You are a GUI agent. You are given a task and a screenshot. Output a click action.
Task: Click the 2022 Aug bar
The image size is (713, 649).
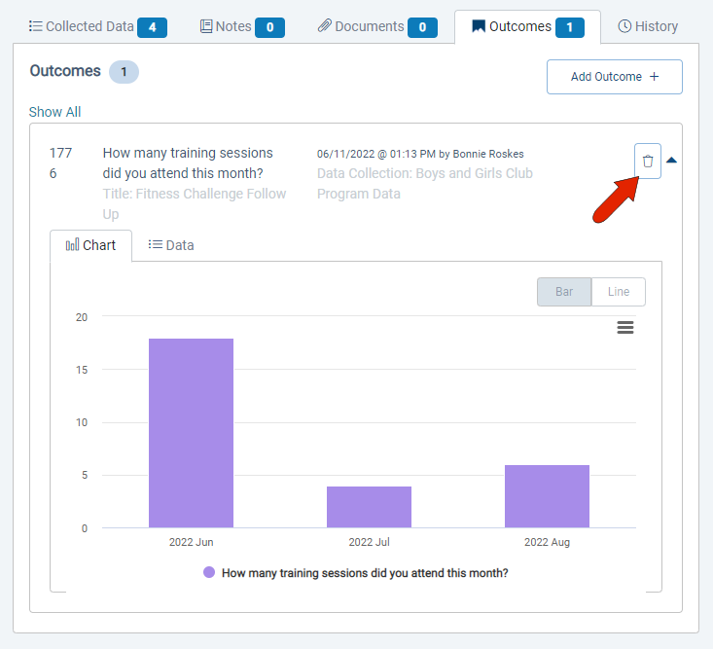pyautogui.click(x=547, y=496)
